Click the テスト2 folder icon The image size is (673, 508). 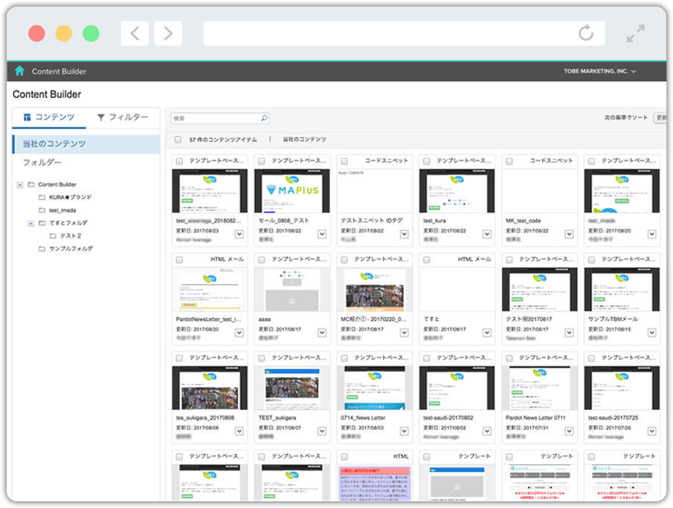52,235
